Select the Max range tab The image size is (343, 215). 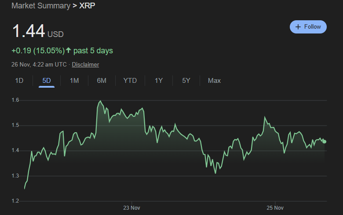click(214, 81)
